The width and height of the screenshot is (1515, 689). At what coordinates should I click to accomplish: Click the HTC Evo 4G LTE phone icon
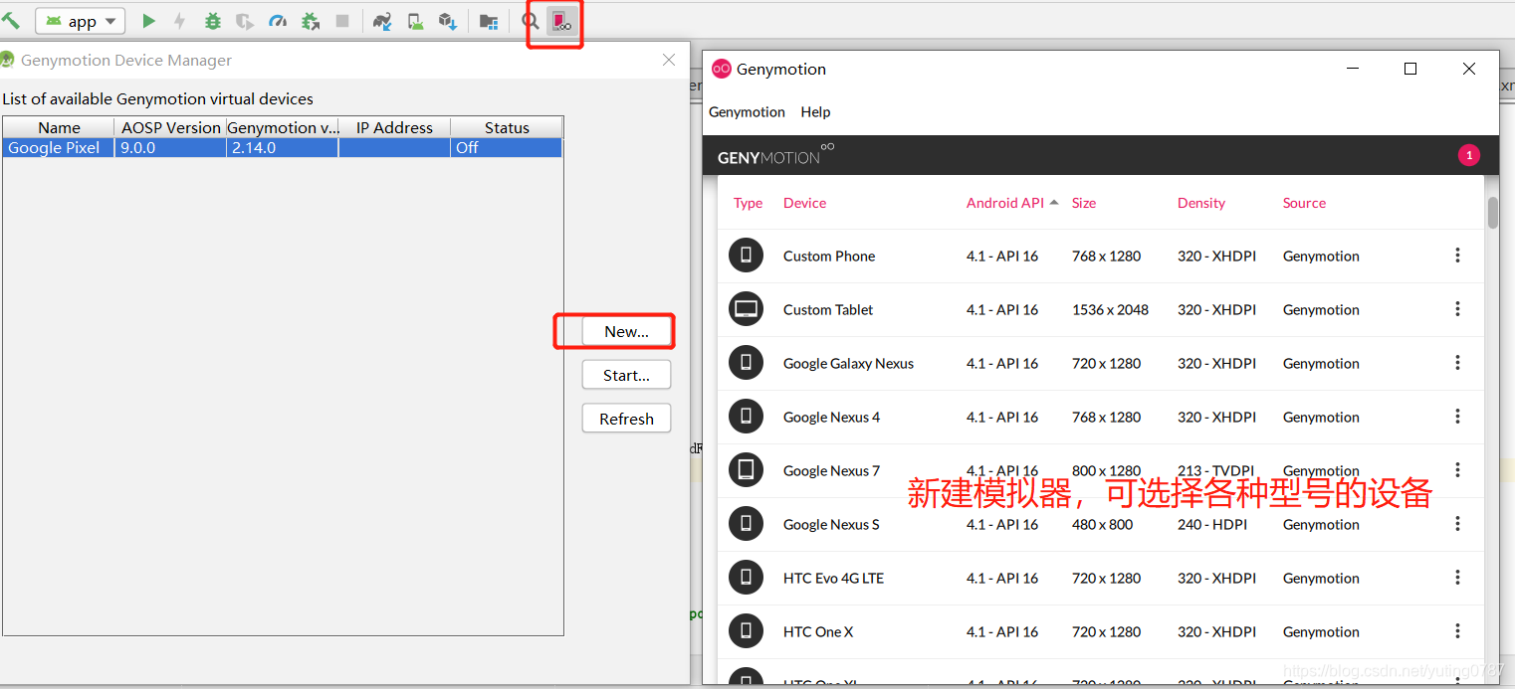[x=746, y=578]
